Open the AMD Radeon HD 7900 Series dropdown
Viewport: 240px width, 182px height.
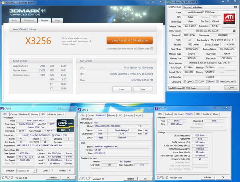189,88
